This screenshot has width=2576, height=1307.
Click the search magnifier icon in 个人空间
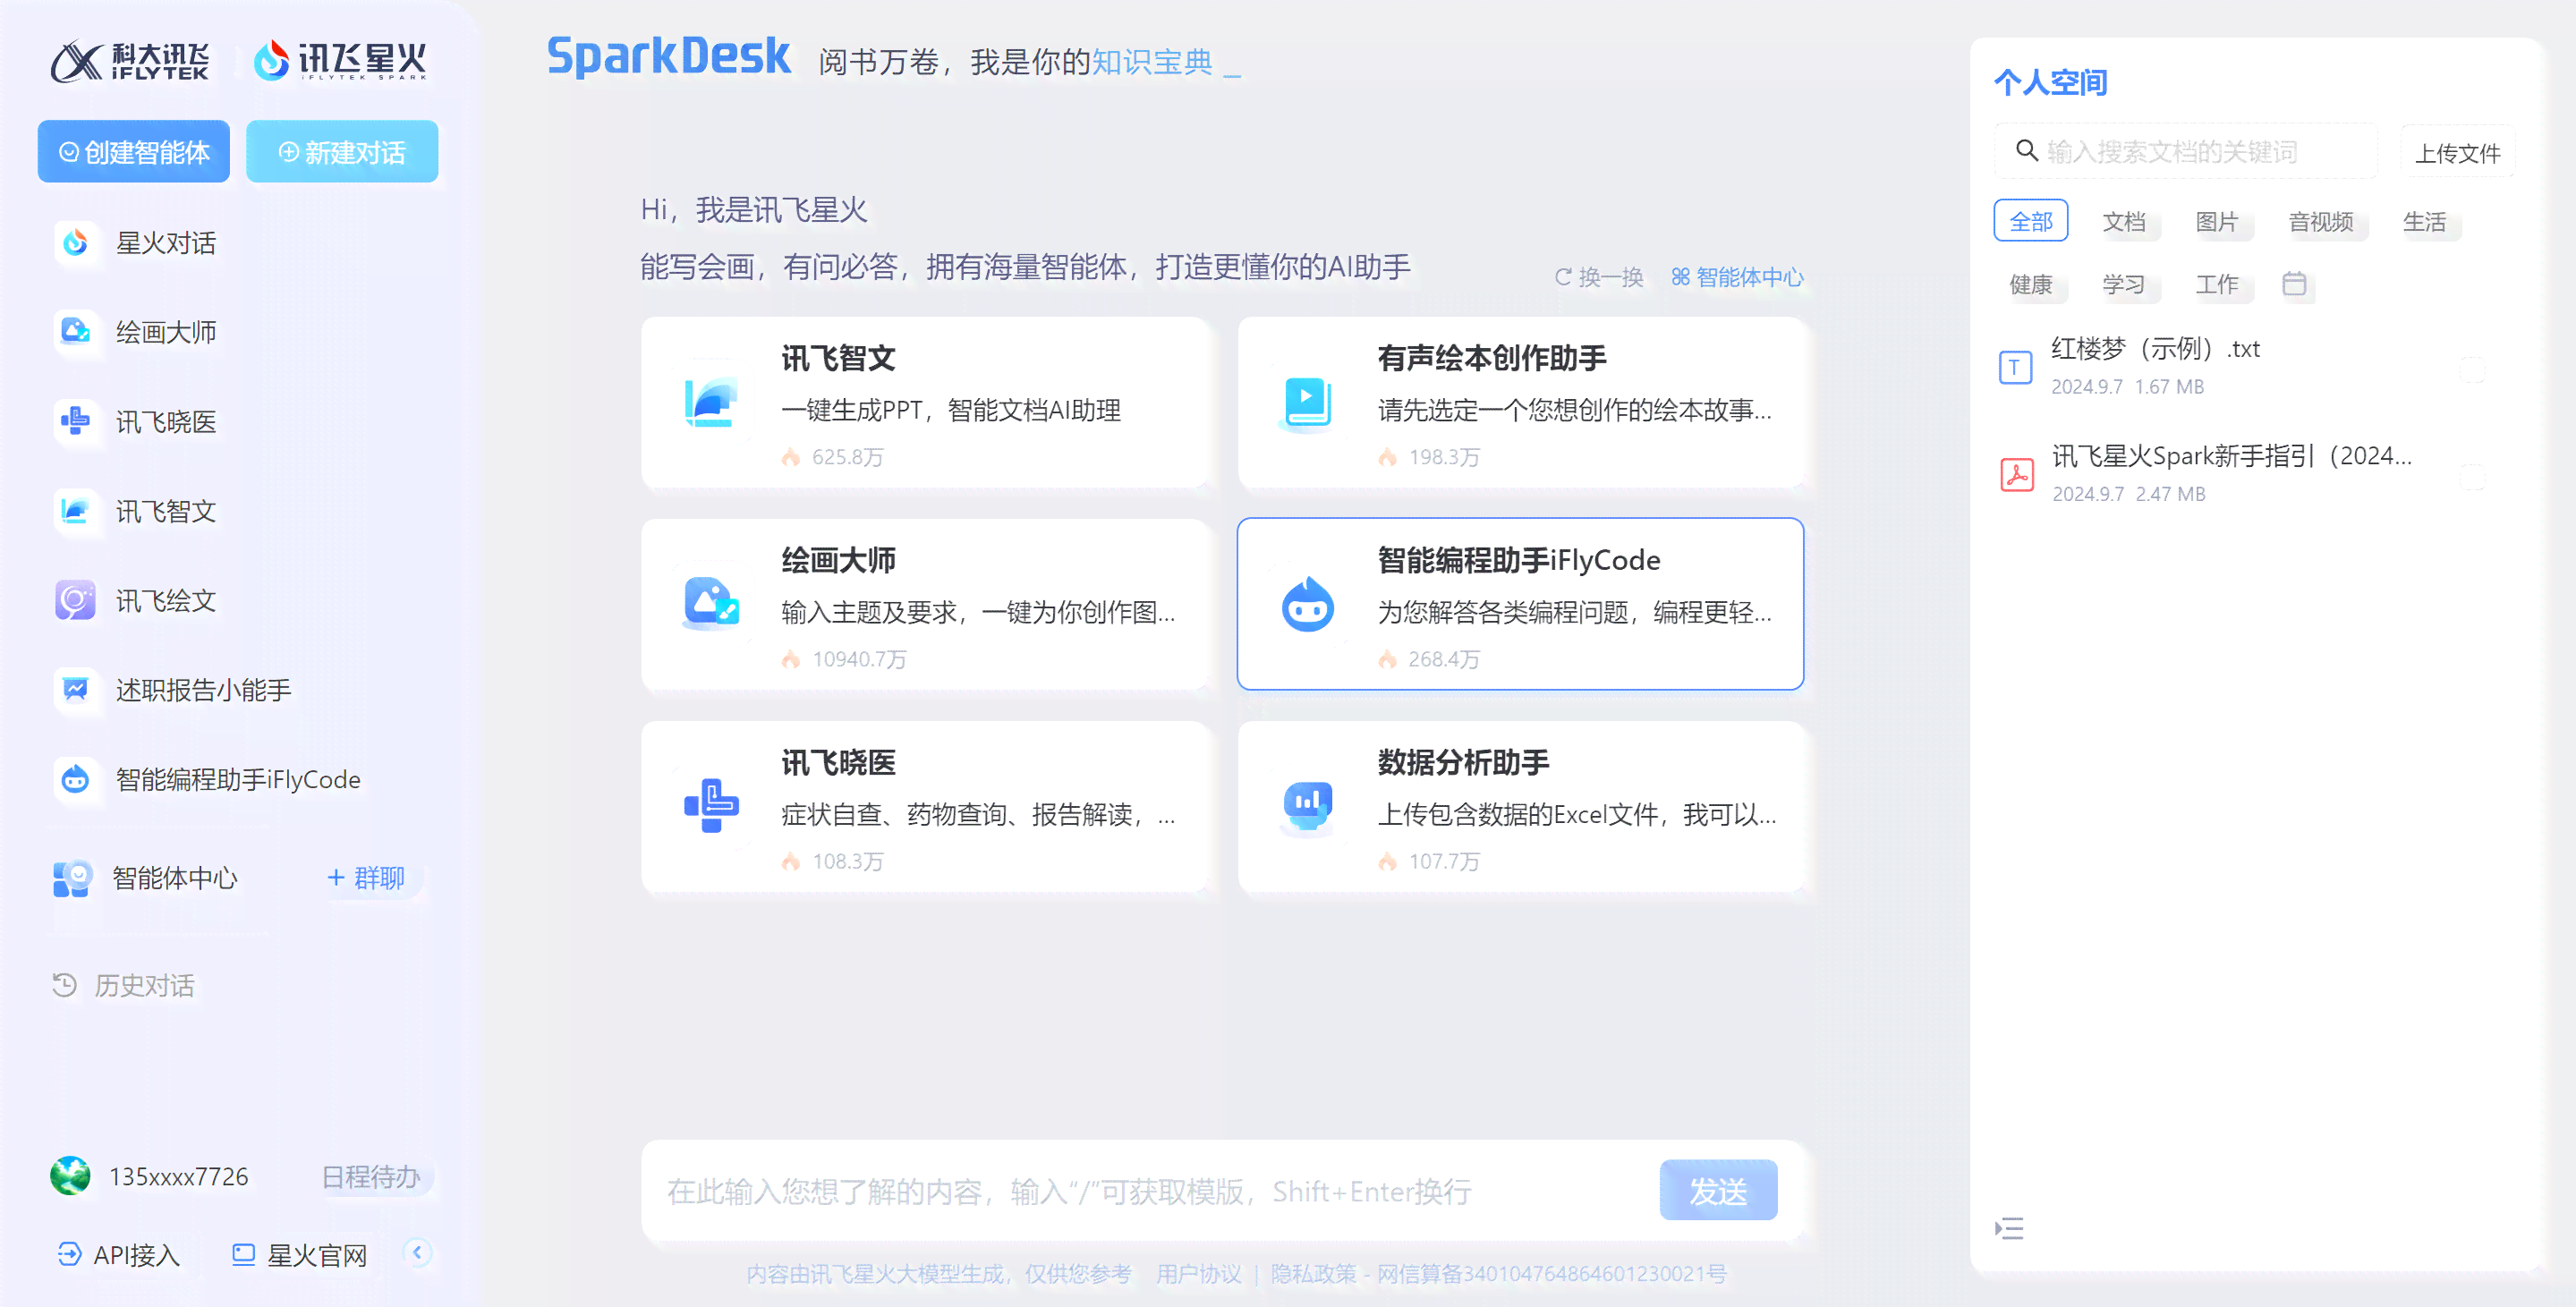tap(2026, 150)
